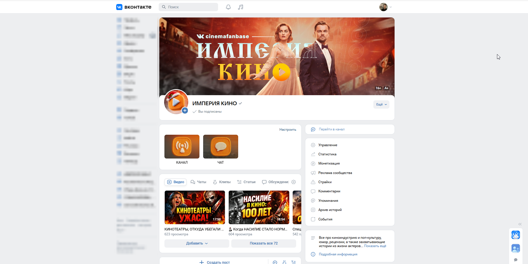Play the КИНОТЕАТРЫ УЖАСА video thumbnail
The height and width of the screenshot is (264, 528).
[195, 207]
